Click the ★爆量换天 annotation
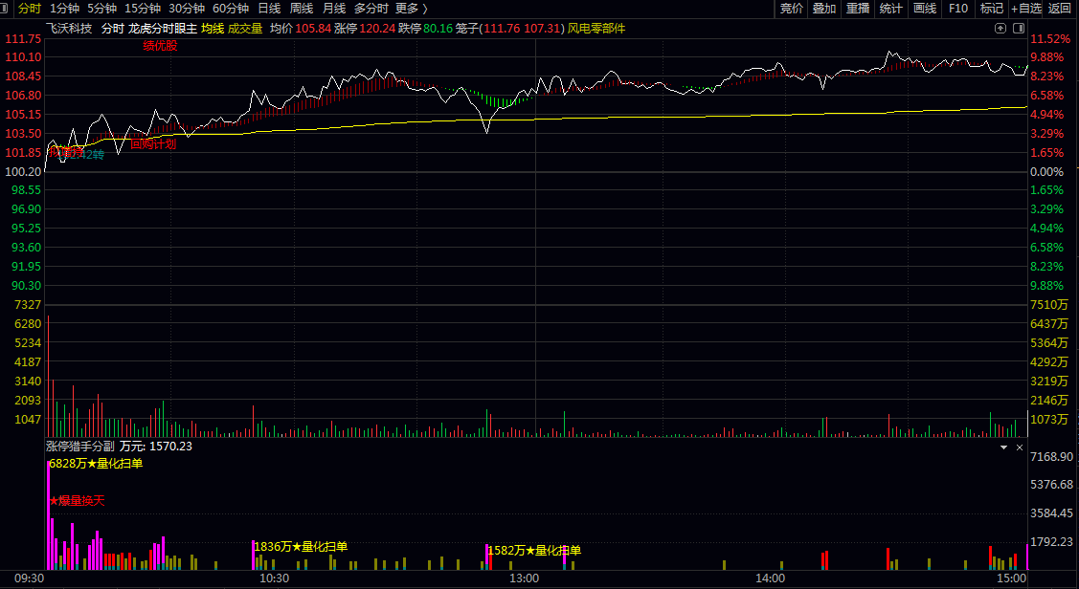 click(x=77, y=500)
